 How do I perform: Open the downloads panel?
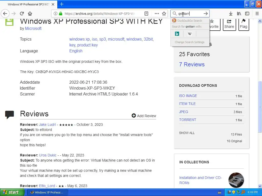231,14
